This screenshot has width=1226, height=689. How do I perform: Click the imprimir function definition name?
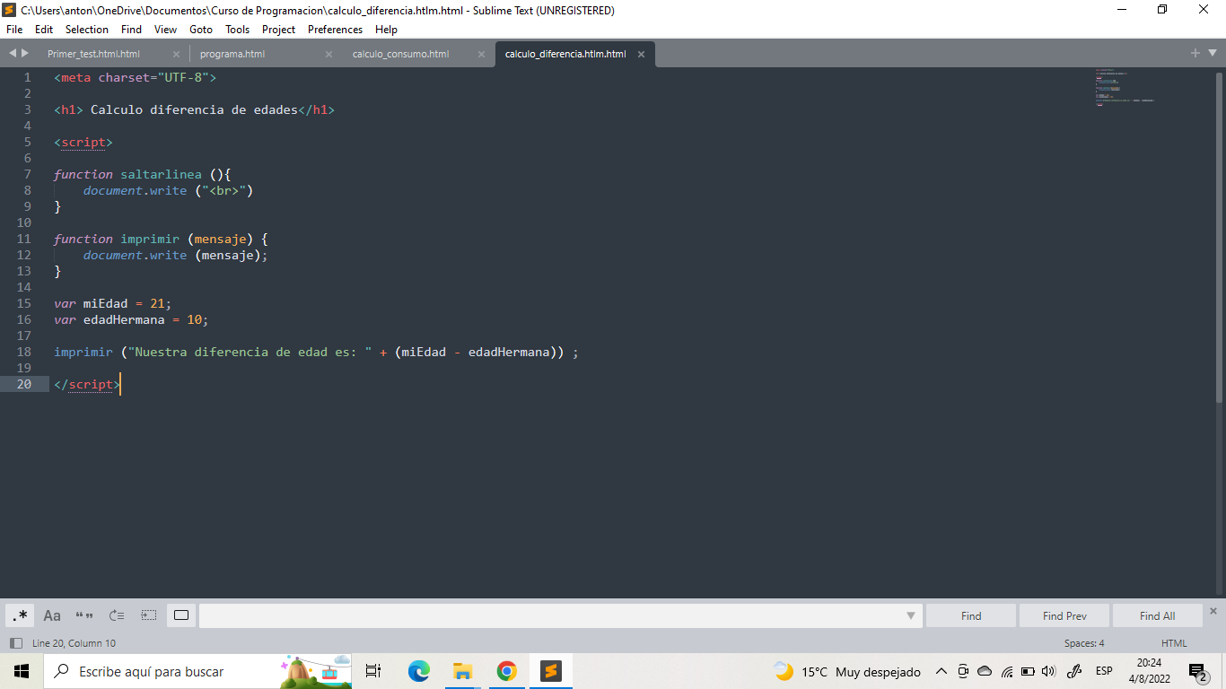coord(150,239)
